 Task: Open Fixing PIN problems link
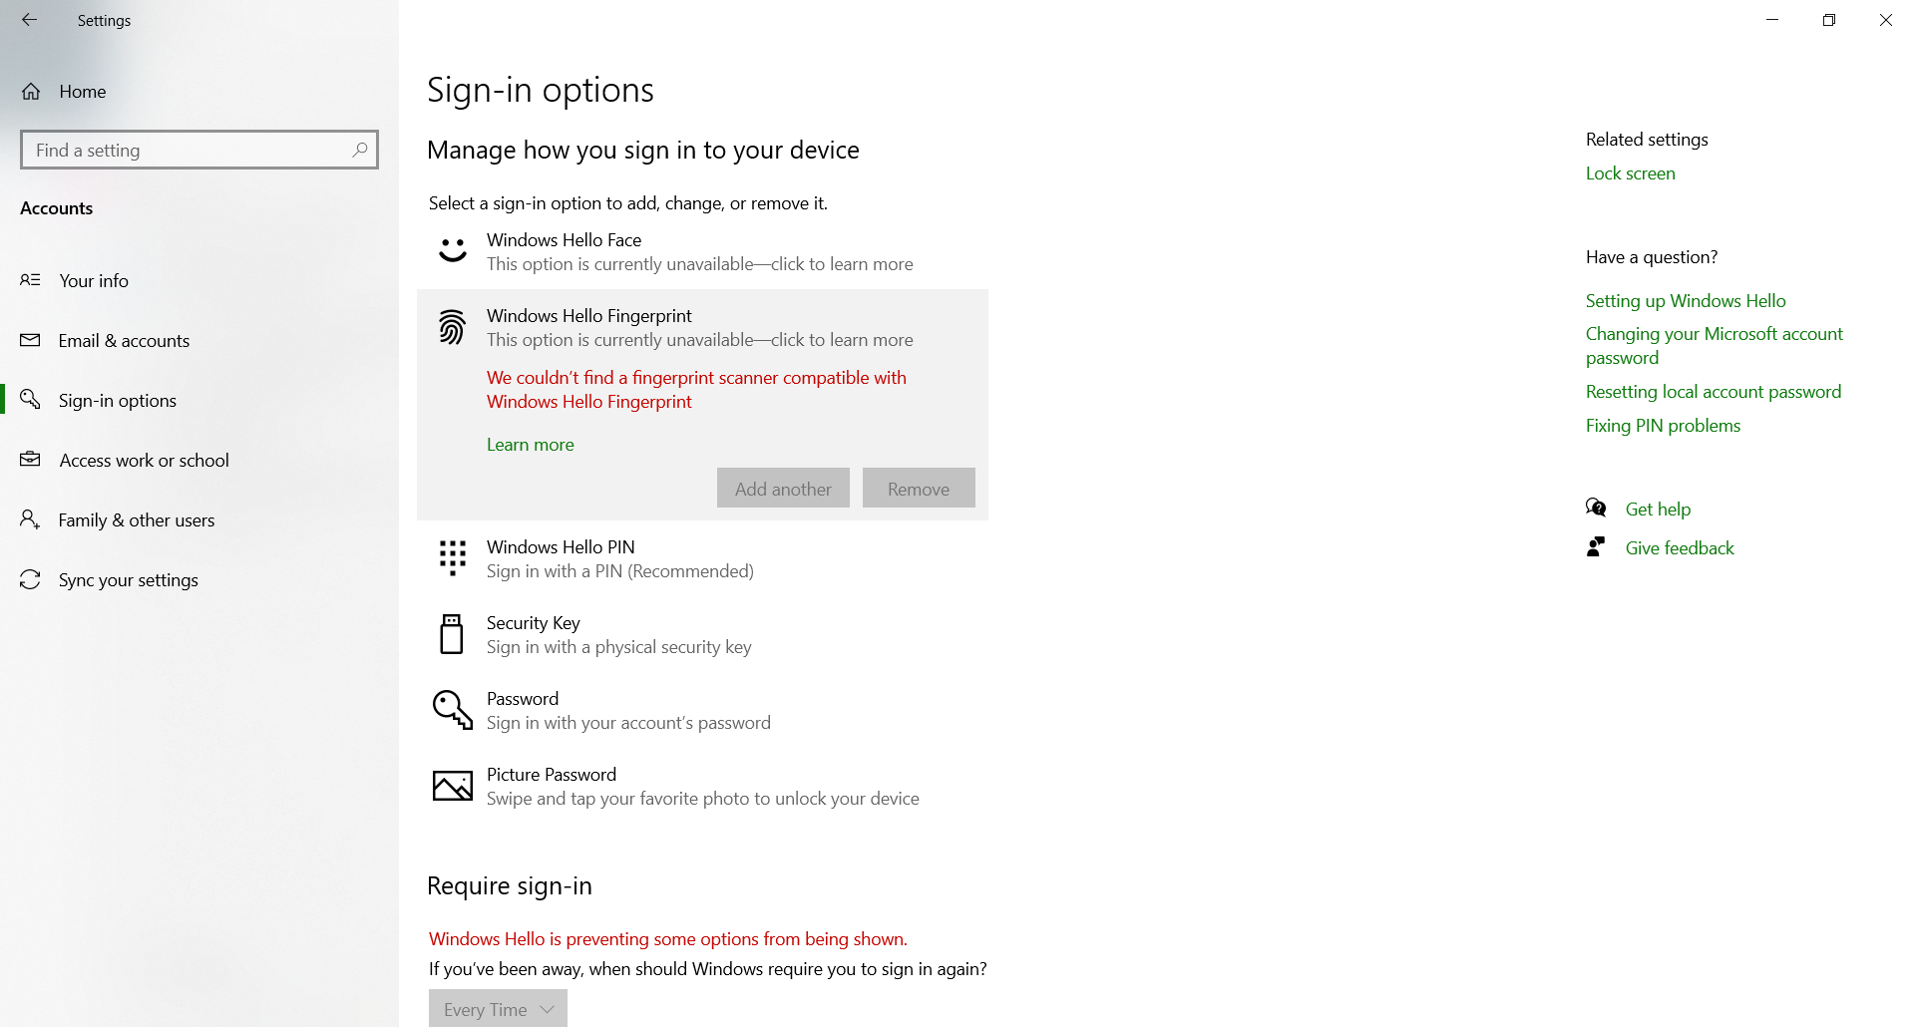click(1662, 425)
